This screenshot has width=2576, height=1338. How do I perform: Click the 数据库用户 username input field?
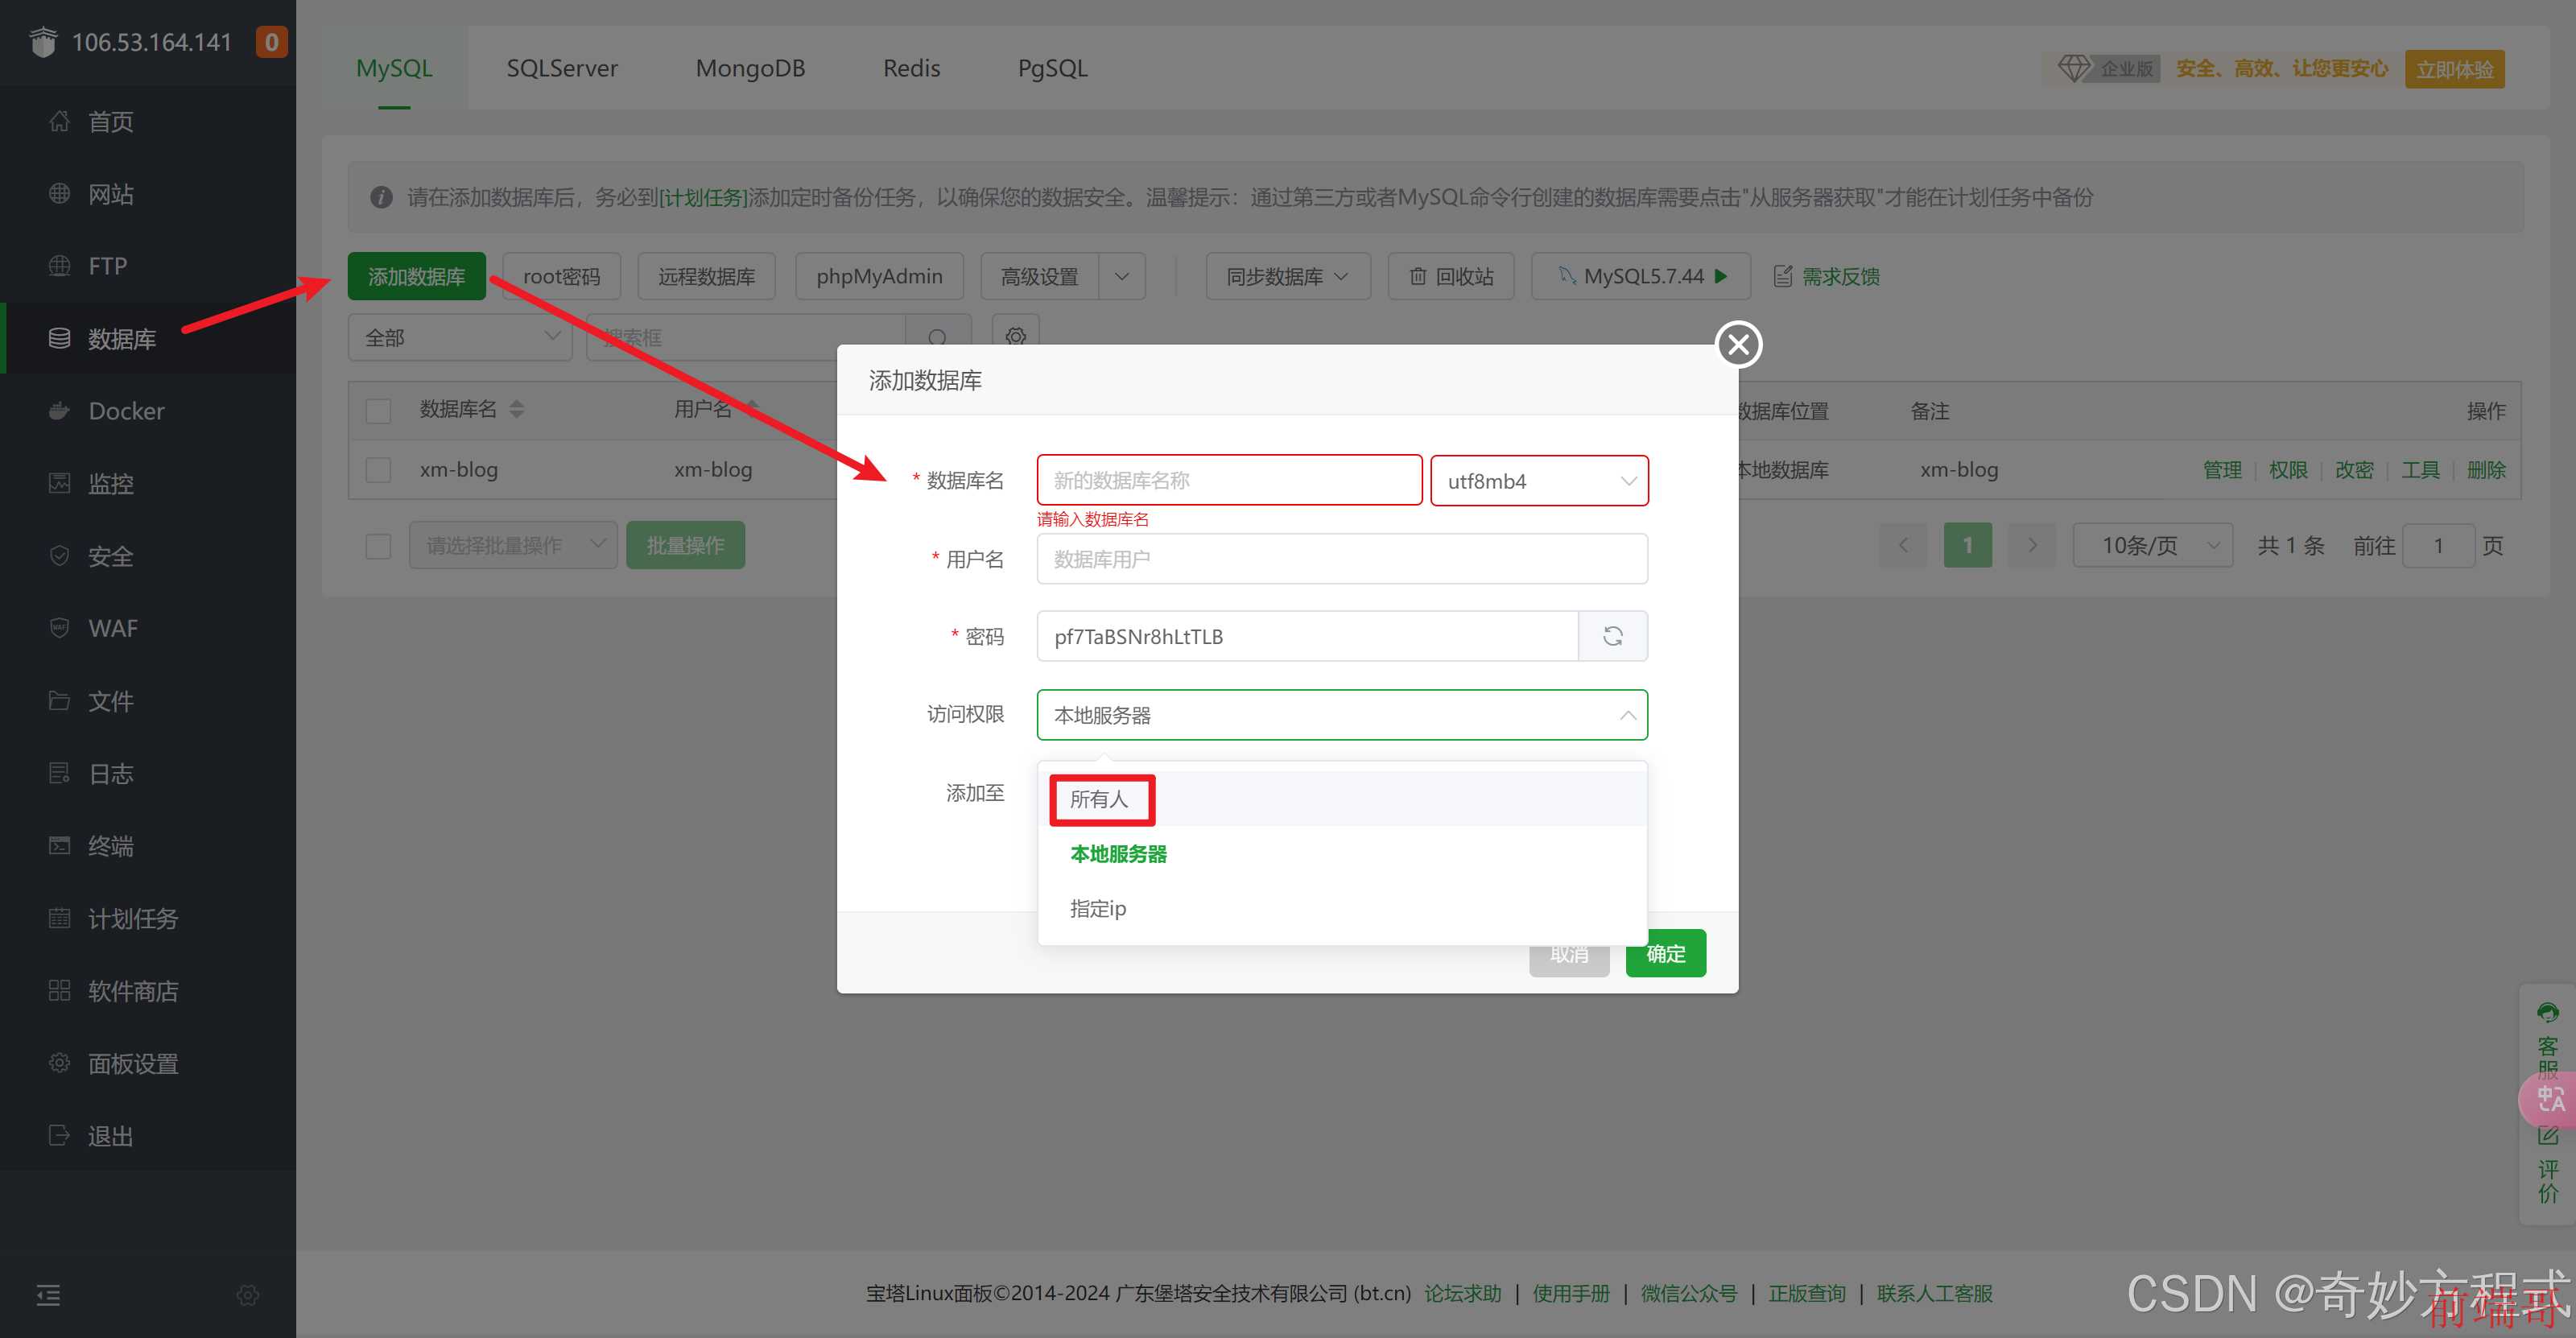click(1342, 558)
